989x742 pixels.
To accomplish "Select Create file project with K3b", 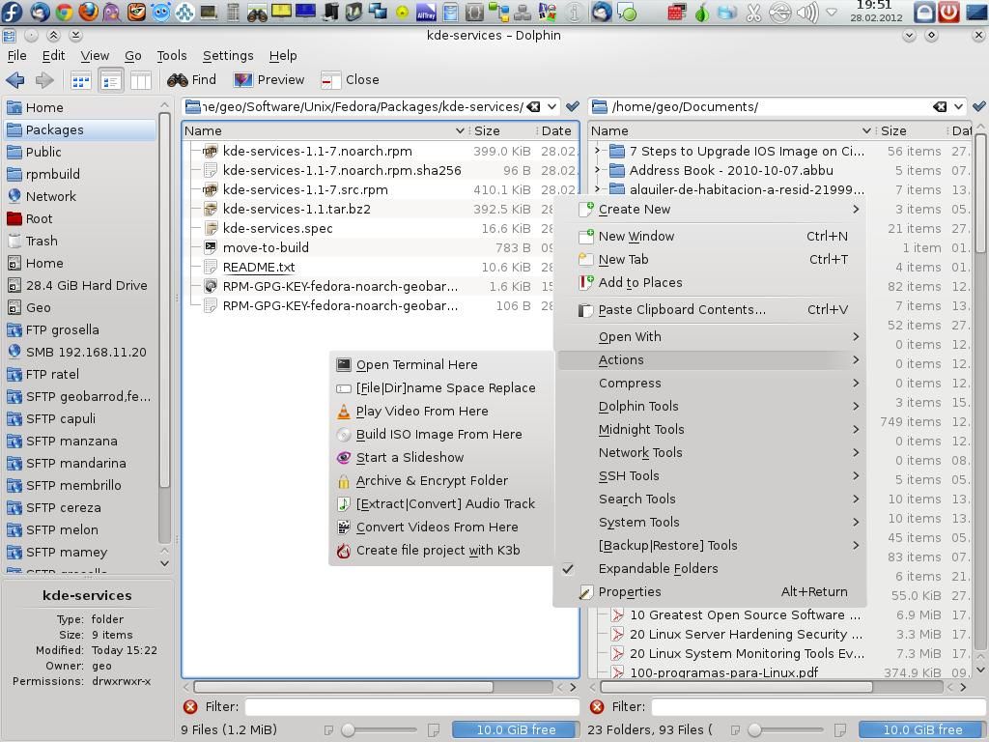I will click(437, 550).
